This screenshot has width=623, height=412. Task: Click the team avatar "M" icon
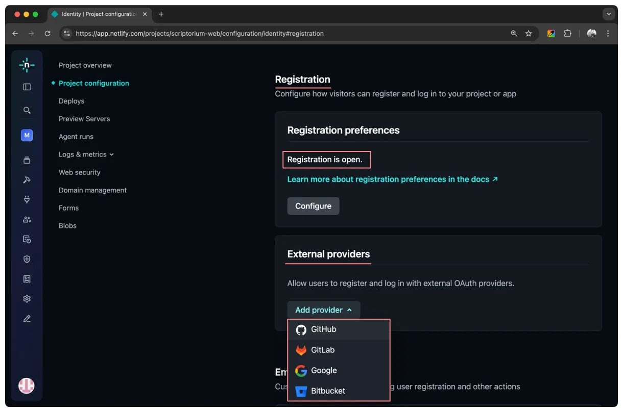tap(27, 135)
